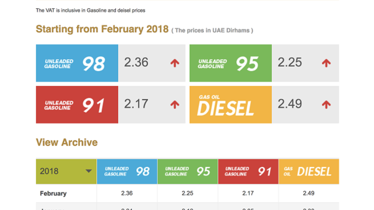Click the View Archive heading

pyautogui.click(x=67, y=142)
